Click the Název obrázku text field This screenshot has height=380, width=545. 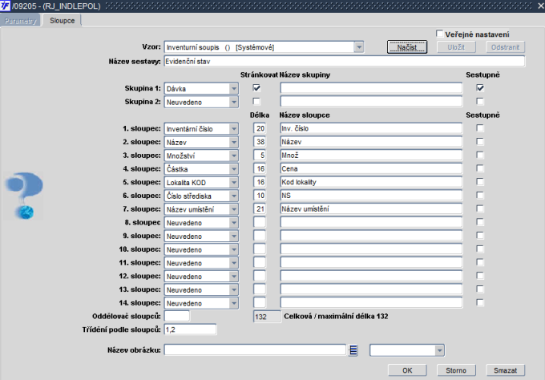coord(255,350)
